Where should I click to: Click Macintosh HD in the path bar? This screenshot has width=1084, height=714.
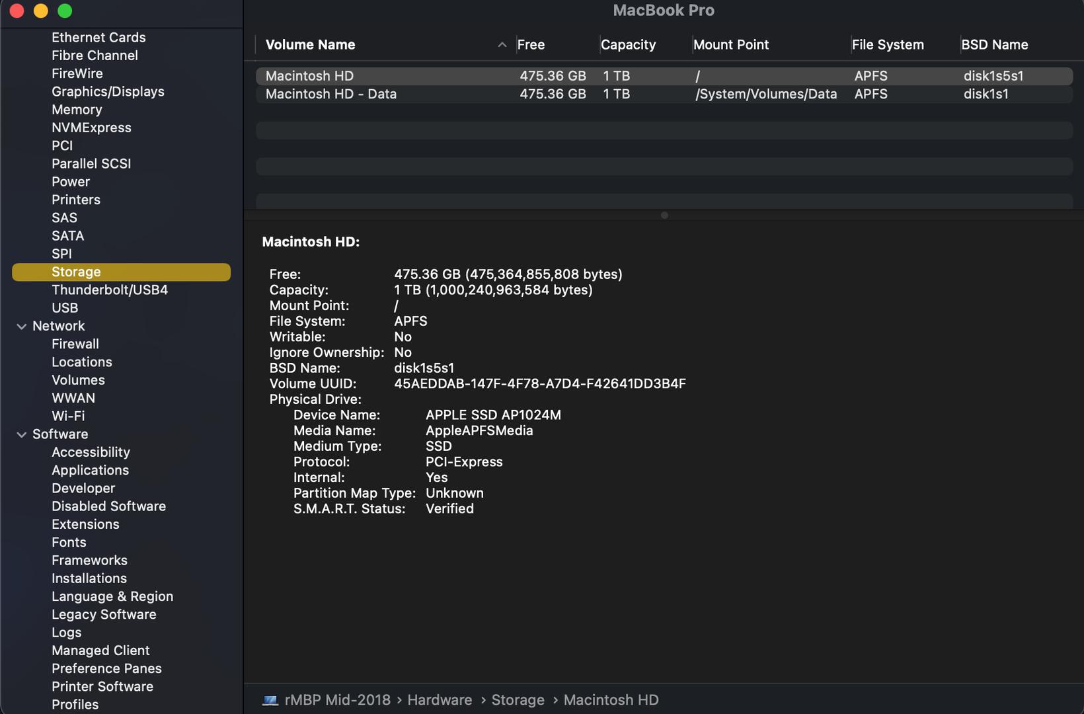[x=611, y=700]
